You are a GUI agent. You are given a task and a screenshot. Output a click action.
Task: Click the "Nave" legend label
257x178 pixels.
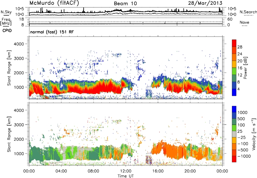coord(244,22)
